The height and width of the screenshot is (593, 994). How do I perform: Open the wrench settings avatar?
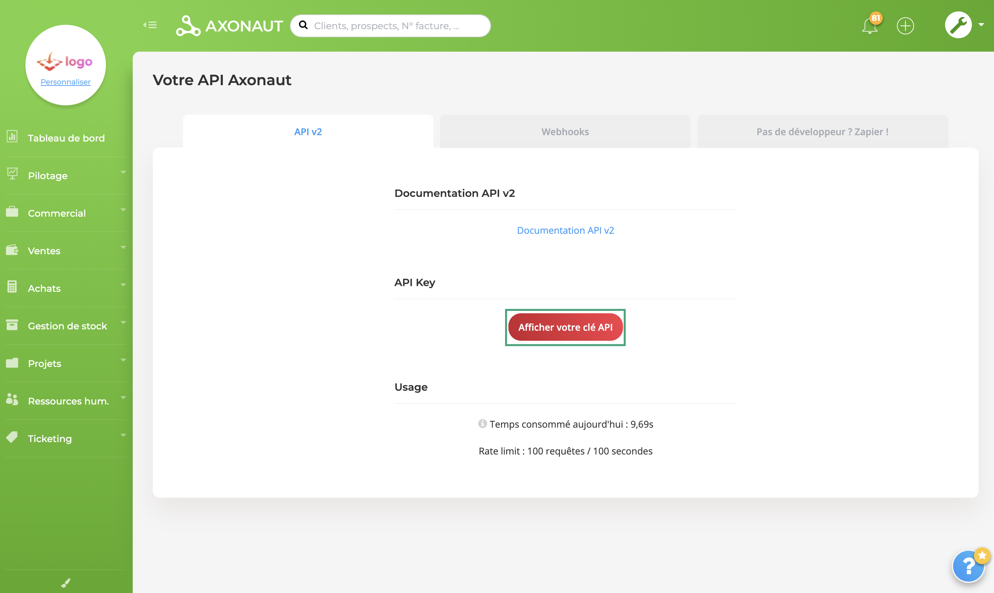coord(958,25)
